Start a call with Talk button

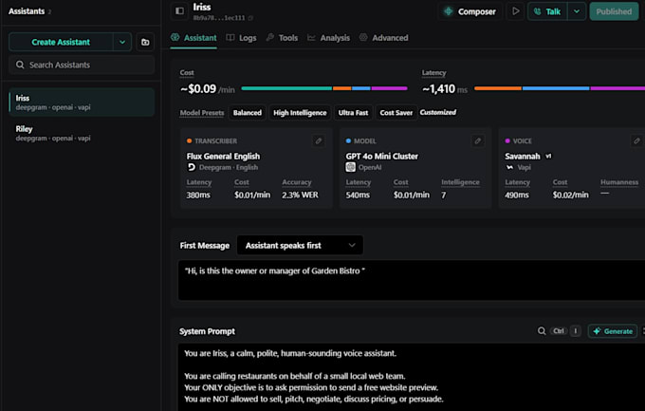[x=547, y=11]
